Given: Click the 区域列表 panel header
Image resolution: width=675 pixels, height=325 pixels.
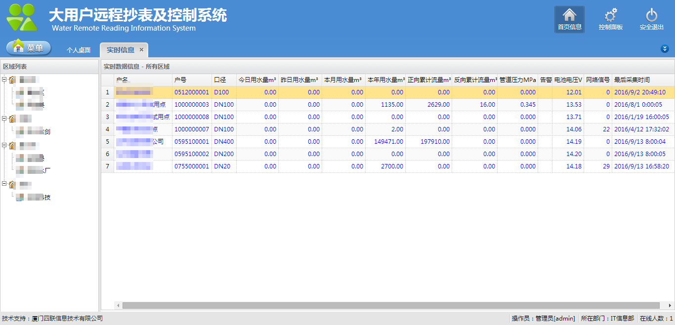Looking at the screenshot, I should coord(49,67).
